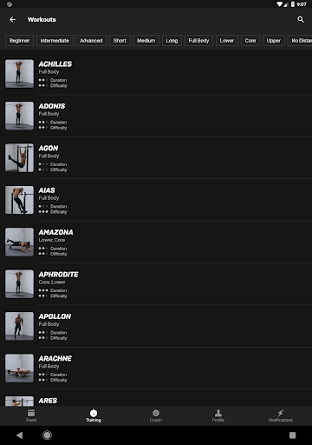Image resolution: width=312 pixels, height=445 pixels.
Task: Tap the AGON workout thumbnail
Action: click(19, 158)
